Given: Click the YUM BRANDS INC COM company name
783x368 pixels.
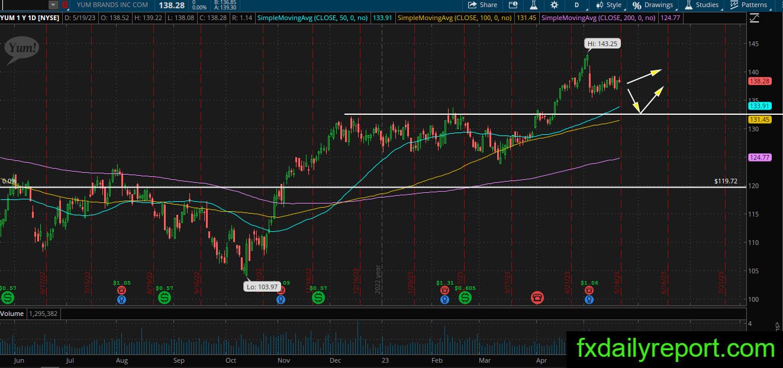Looking at the screenshot, I should [x=112, y=5].
